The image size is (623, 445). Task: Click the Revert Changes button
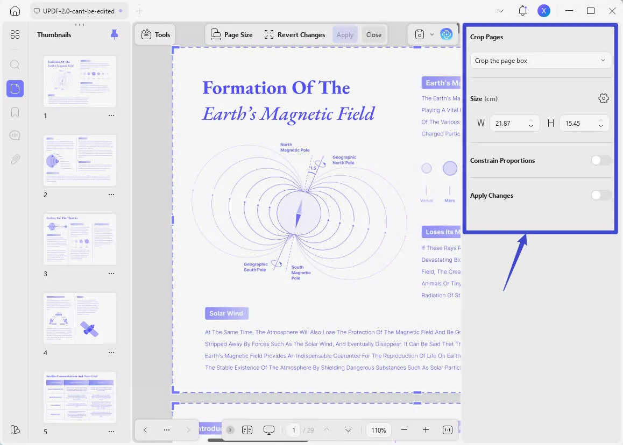295,34
